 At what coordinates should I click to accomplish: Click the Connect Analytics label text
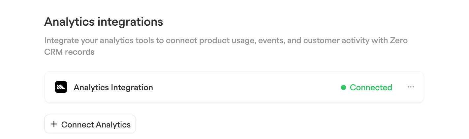(x=96, y=125)
